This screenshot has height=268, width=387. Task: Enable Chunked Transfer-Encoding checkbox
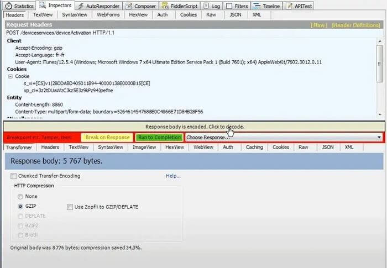click(13, 176)
